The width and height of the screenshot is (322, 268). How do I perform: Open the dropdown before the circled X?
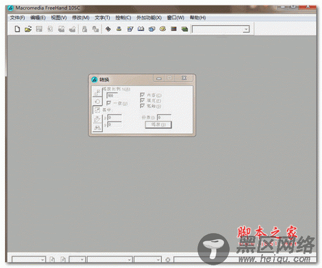(x=158, y=260)
